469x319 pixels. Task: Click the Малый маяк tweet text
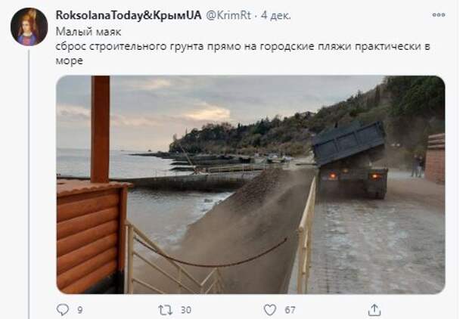pos(89,32)
